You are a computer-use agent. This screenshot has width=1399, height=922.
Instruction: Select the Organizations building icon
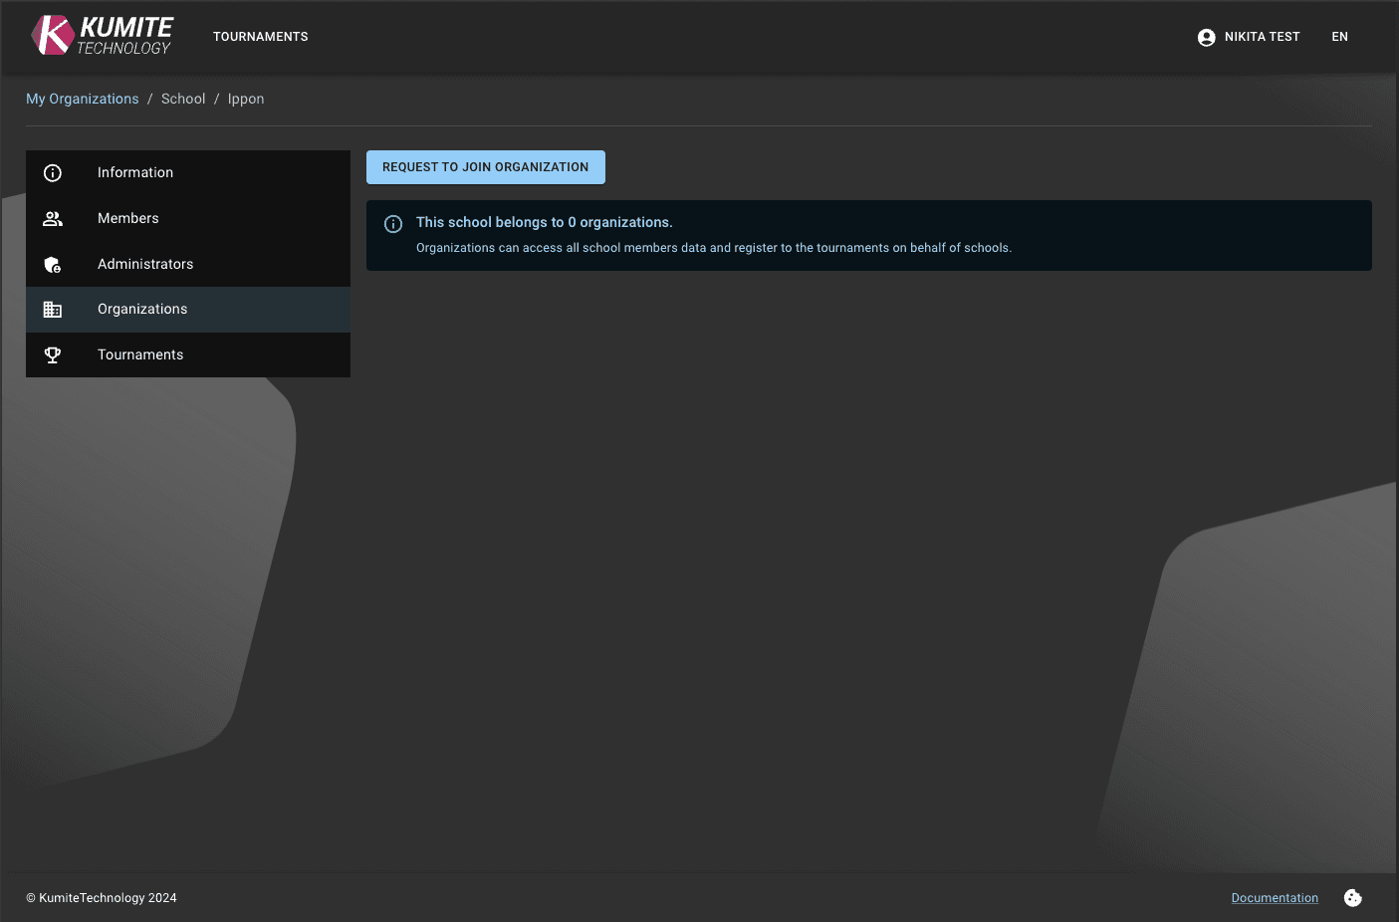53,309
